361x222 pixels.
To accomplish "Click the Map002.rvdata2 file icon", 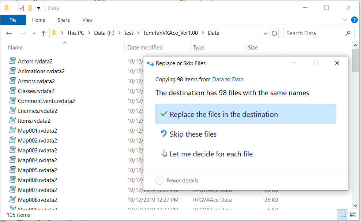I will click(12, 140).
